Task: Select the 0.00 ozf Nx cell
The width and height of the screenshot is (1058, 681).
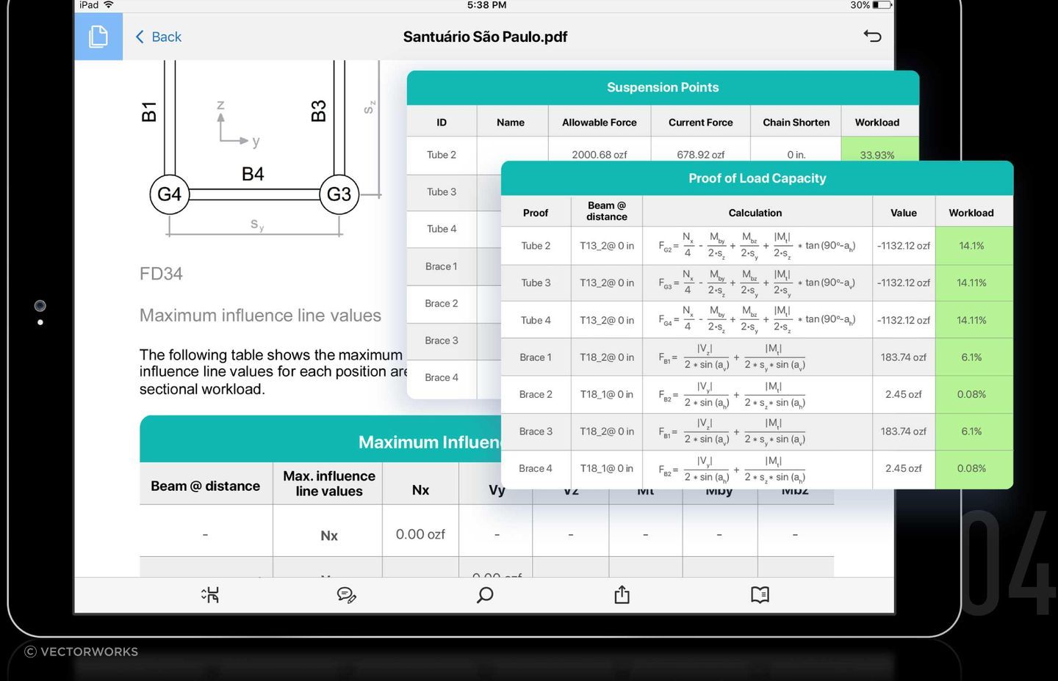Action: click(420, 534)
